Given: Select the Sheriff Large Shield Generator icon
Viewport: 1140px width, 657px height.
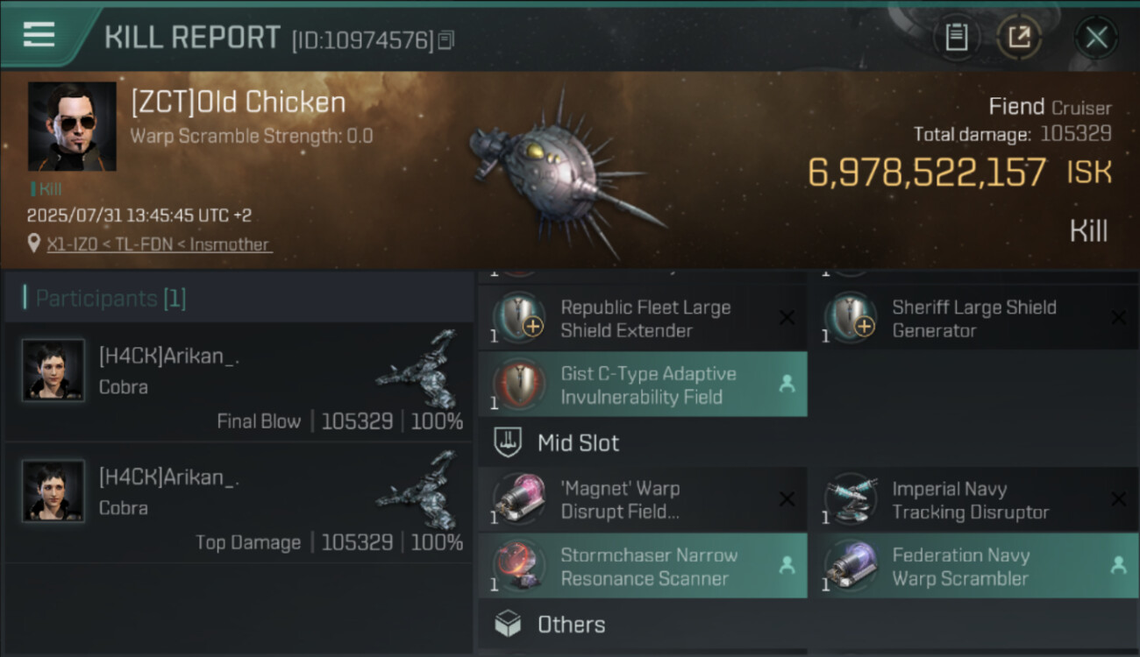Looking at the screenshot, I should click(851, 318).
